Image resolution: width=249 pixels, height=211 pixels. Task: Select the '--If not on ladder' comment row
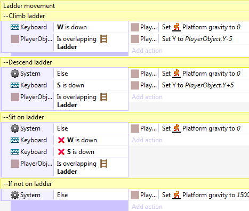[125, 184]
